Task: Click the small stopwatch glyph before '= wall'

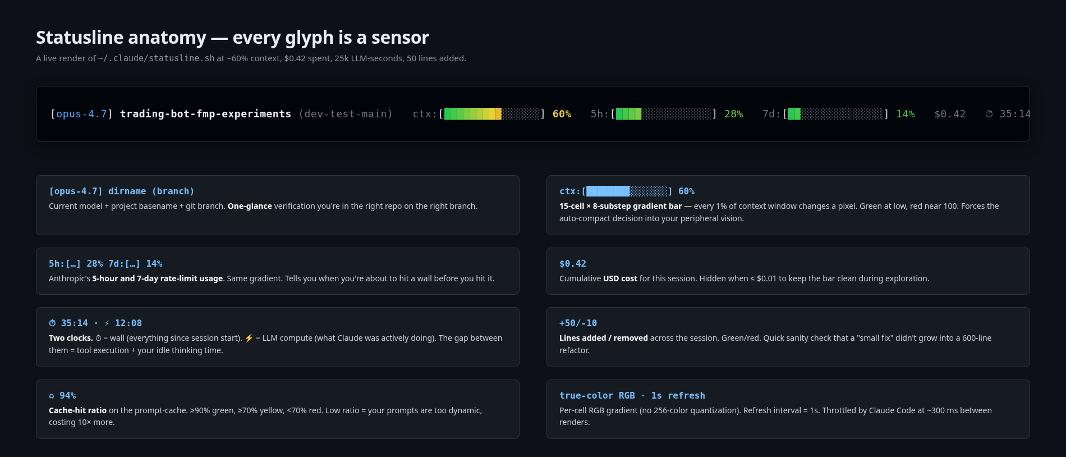Action: (98, 338)
